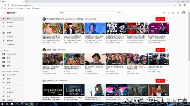Click the magnifier search button
The height and width of the screenshot is (106, 190).
pos(119,13)
